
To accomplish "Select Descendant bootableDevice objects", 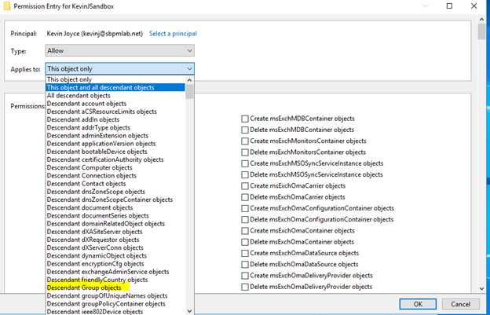I will (x=115, y=152).
